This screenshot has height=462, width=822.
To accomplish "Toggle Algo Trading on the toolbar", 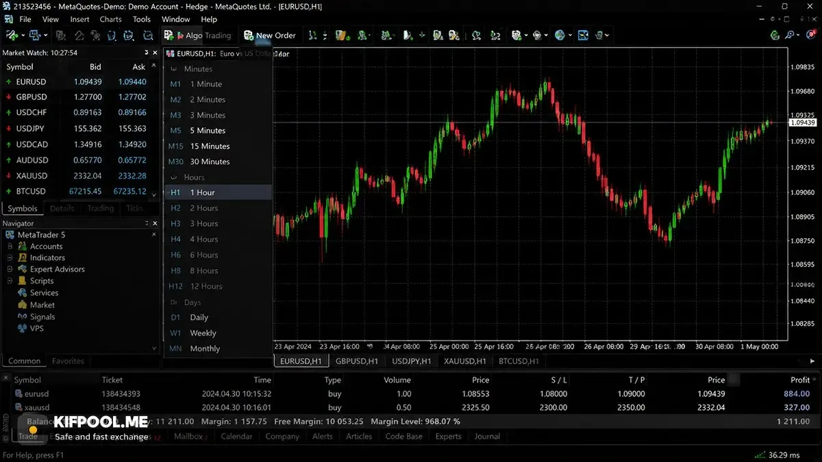I will [197, 35].
